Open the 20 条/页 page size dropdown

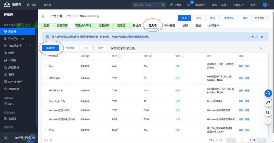point(212,140)
